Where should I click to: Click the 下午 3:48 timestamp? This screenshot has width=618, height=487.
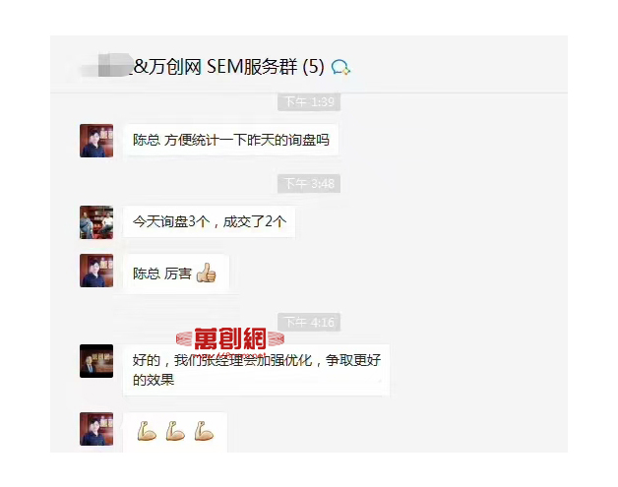click(309, 184)
